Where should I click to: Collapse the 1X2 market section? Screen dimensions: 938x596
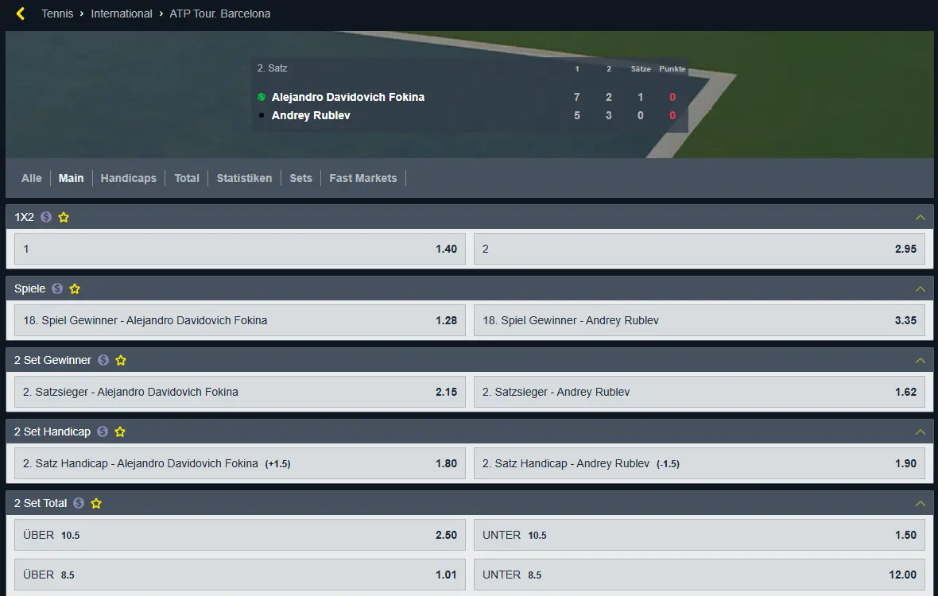click(x=920, y=217)
